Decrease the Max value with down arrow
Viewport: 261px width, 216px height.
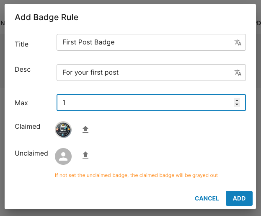237,105
